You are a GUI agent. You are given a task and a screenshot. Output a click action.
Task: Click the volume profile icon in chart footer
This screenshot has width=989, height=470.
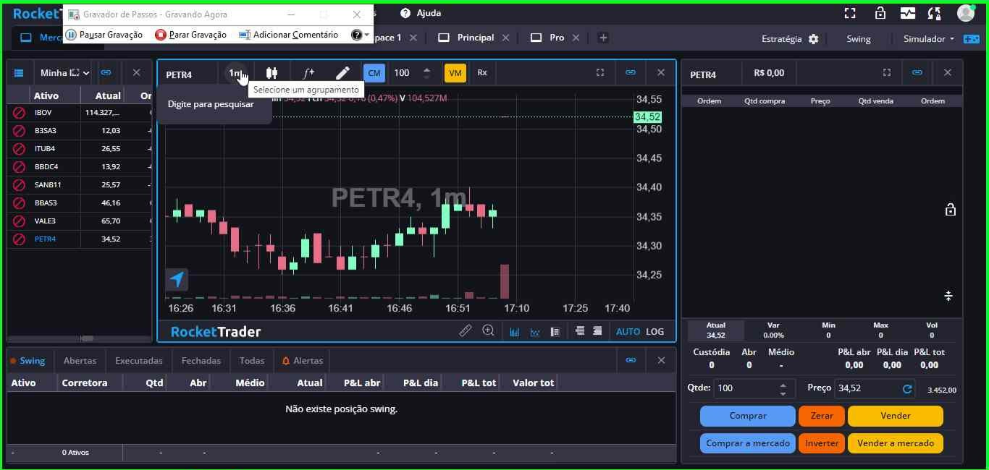[555, 332]
